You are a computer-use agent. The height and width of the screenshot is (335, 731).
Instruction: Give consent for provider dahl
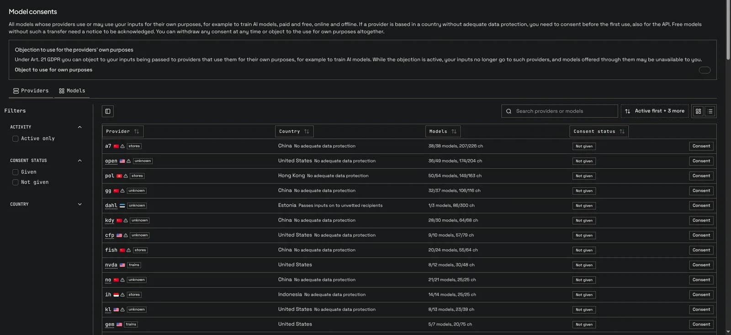[701, 206]
